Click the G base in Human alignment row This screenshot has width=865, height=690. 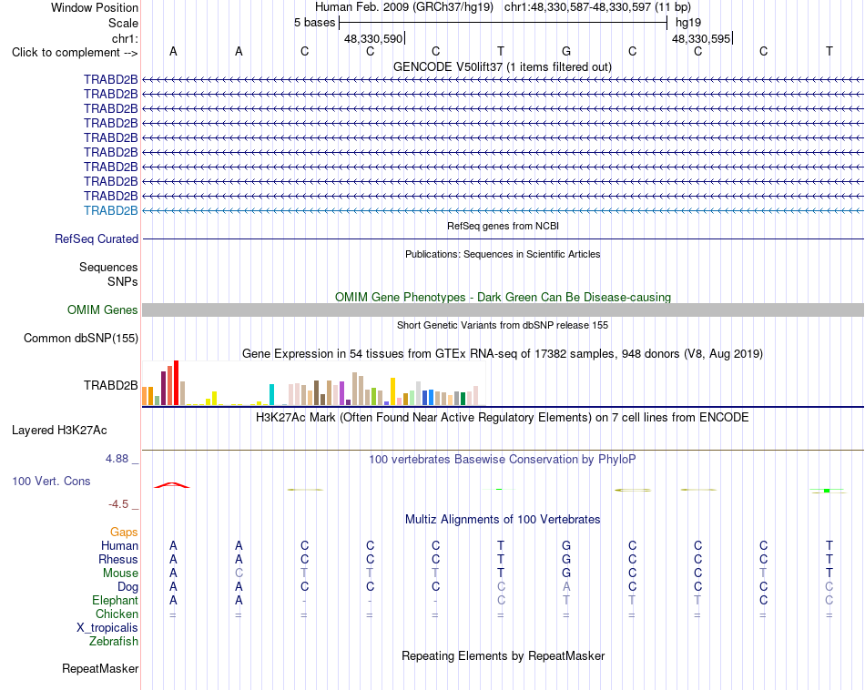click(566, 545)
